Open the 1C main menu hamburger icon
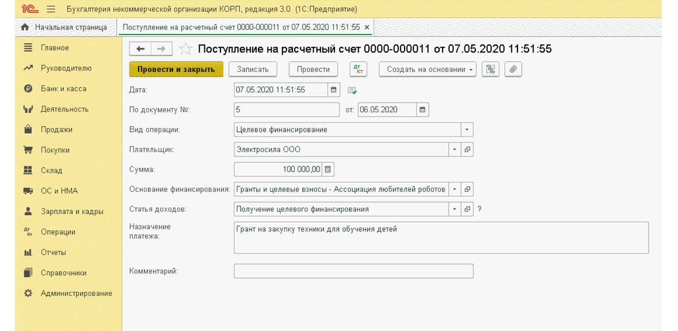The height and width of the screenshot is (331, 678). (51, 9)
